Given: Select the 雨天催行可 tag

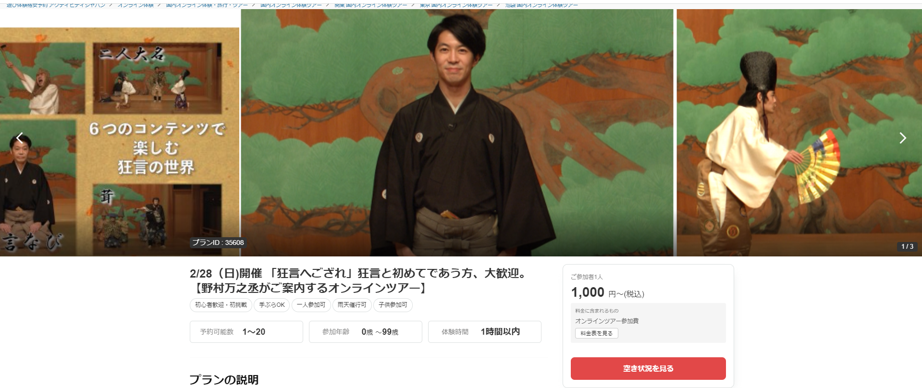Looking at the screenshot, I should click(352, 305).
